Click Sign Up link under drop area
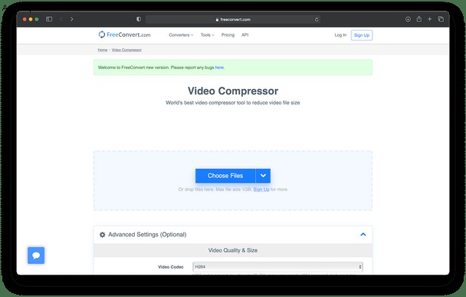Viewport: 466px width, 297px height. click(261, 190)
